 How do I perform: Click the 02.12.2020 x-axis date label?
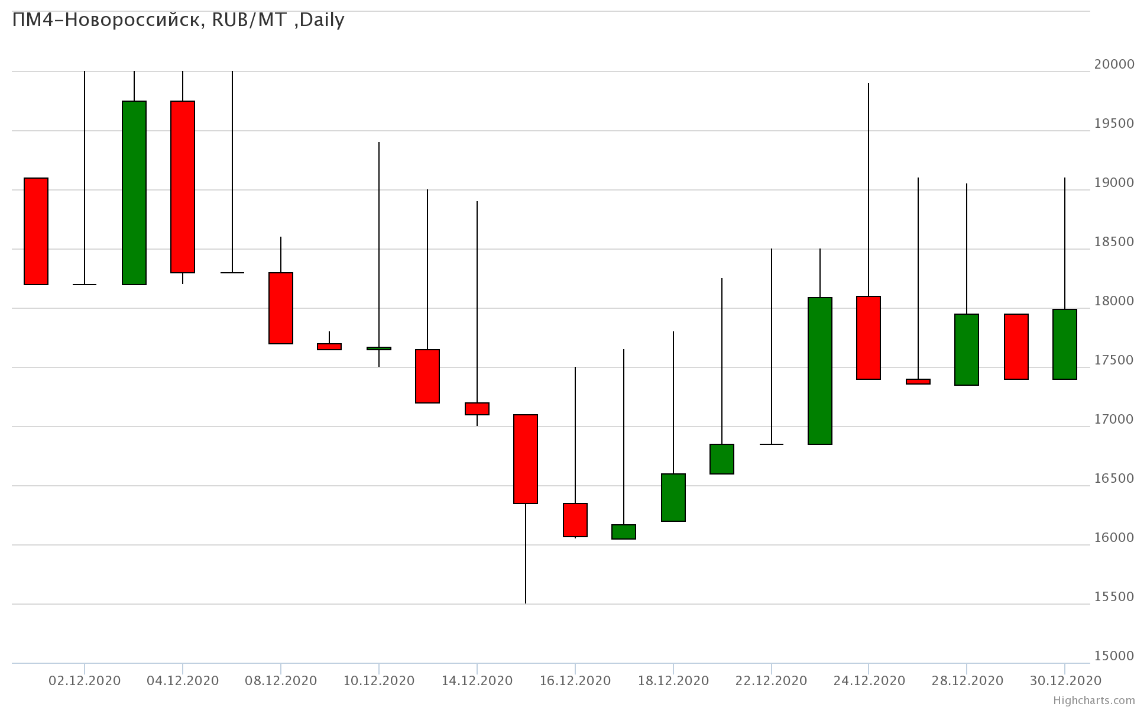85,681
